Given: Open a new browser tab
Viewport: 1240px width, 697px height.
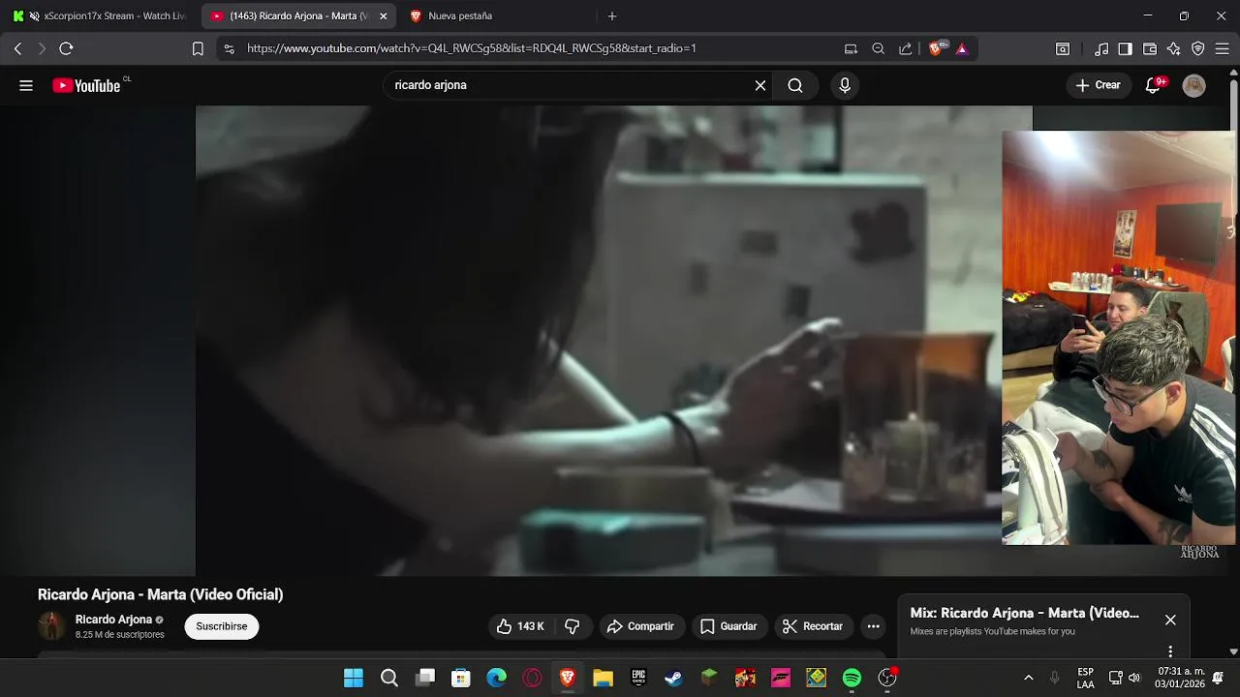Looking at the screenshot, I should pyautogui.click(x=612, y=16).
